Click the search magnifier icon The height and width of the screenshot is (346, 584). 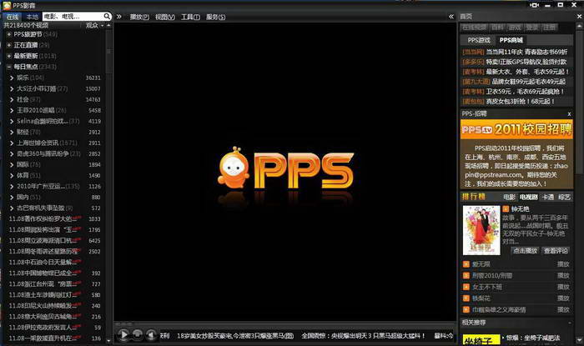[108, 16]
